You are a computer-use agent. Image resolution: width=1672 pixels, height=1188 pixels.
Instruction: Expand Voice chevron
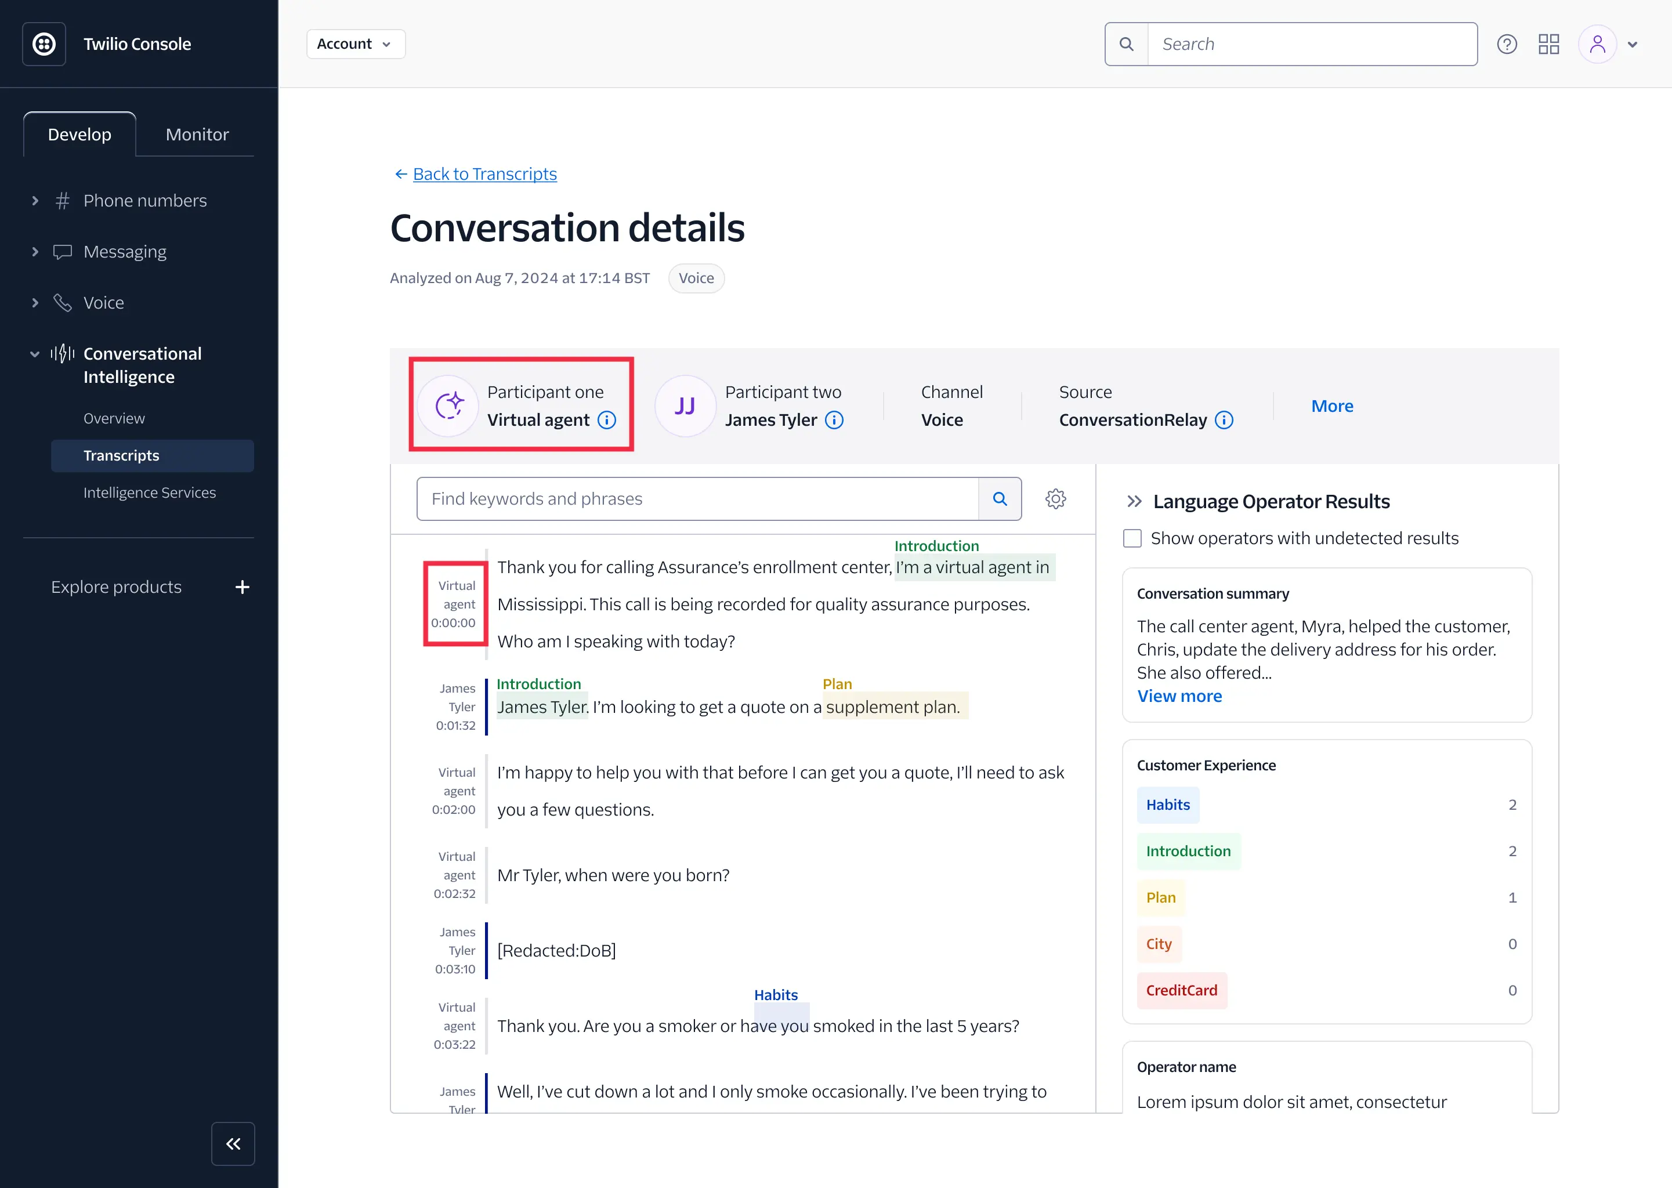(34, 303)
